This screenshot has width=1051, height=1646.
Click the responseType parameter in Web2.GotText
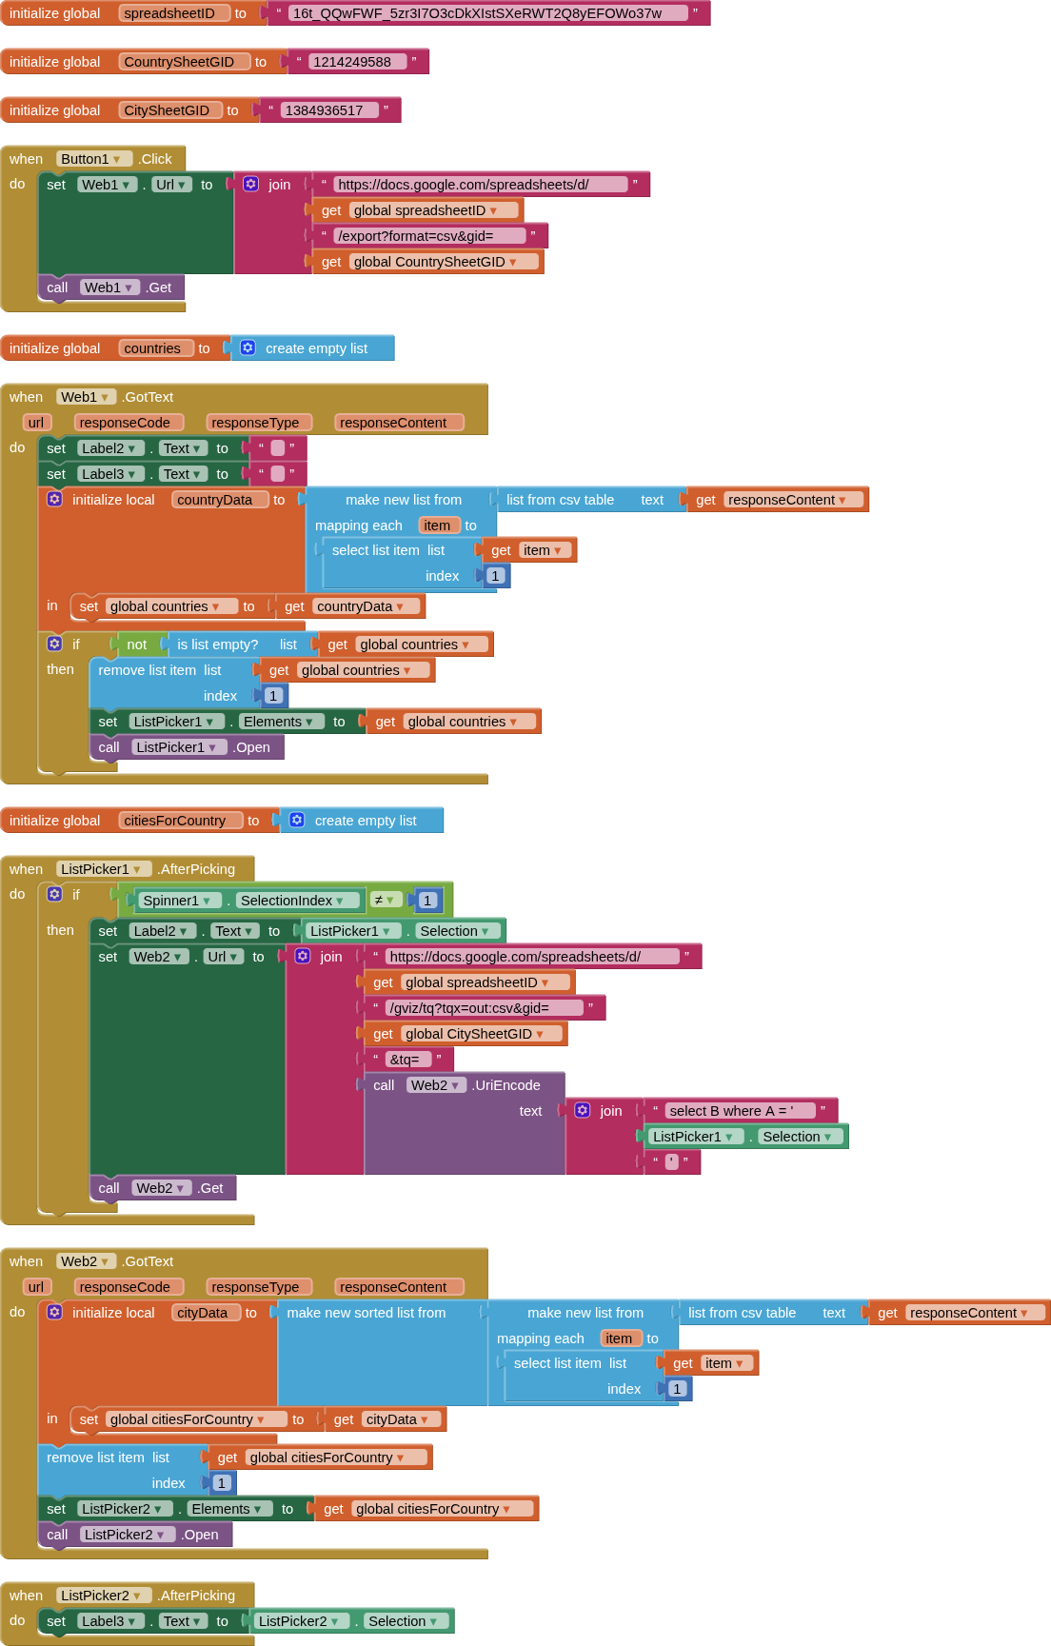[255, 1287]
